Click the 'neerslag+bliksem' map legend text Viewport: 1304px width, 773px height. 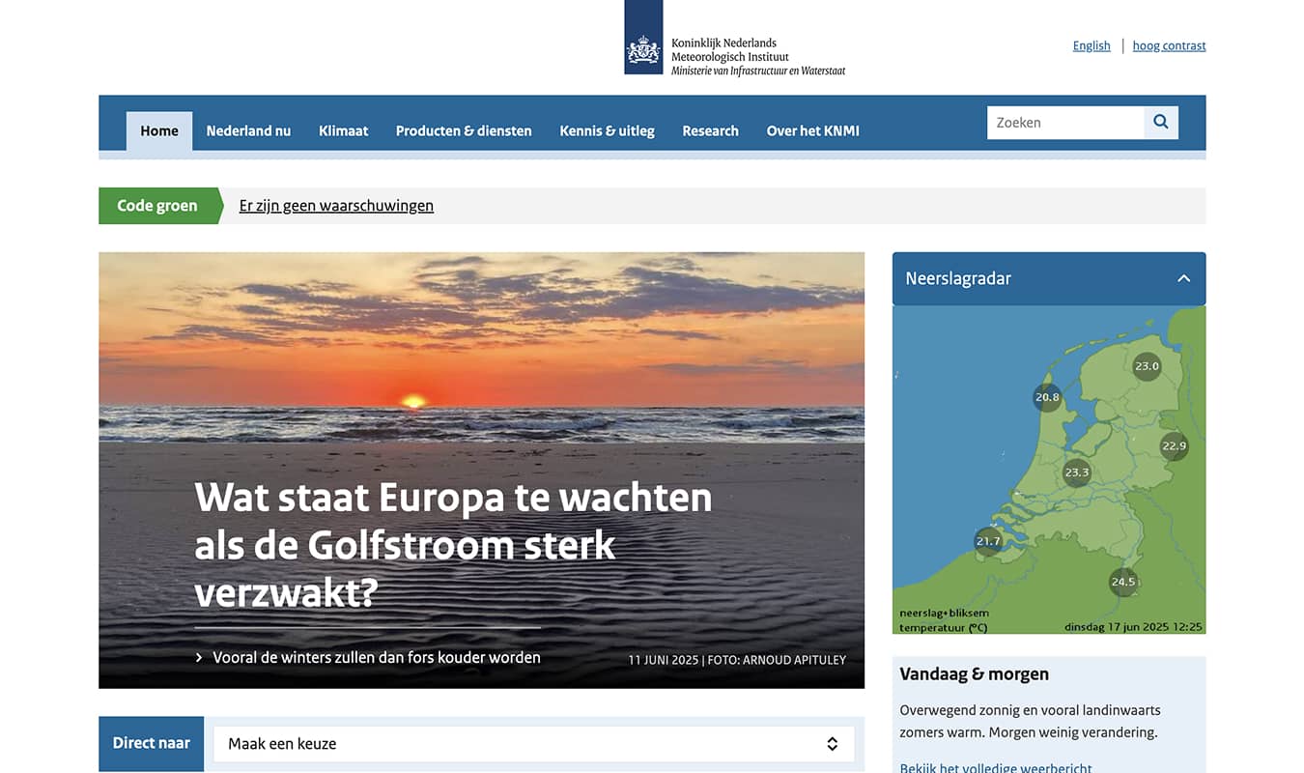pyautogui.click(x=944, y=614)
